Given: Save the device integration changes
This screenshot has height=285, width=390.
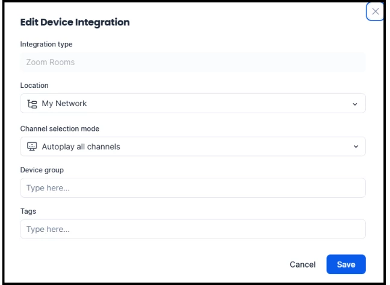Looking at the screenshot, I should [x=346, y=265].
